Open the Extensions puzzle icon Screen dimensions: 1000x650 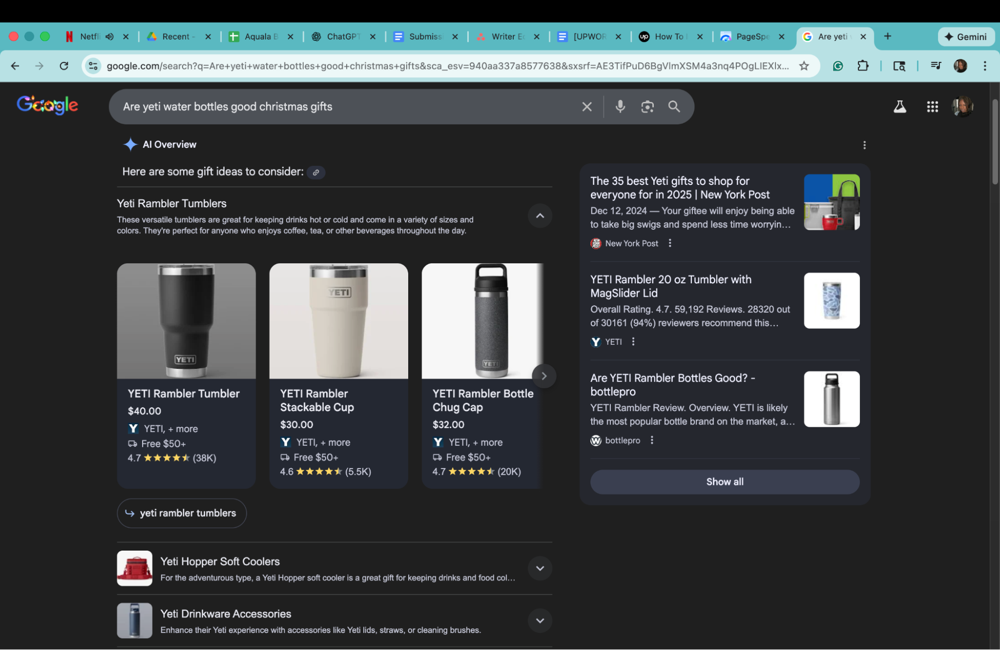(x=863, y=66)
